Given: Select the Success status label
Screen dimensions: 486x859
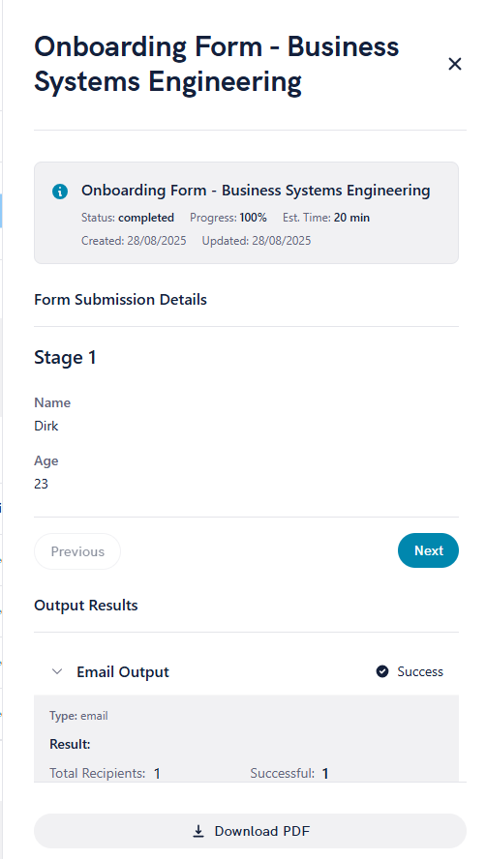Looking at the screenshot, I should [420, 671].
